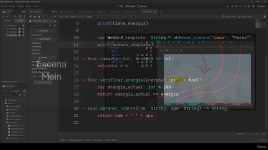
Task: Go forward in FileSystem path history
Action: coord(6,91)
